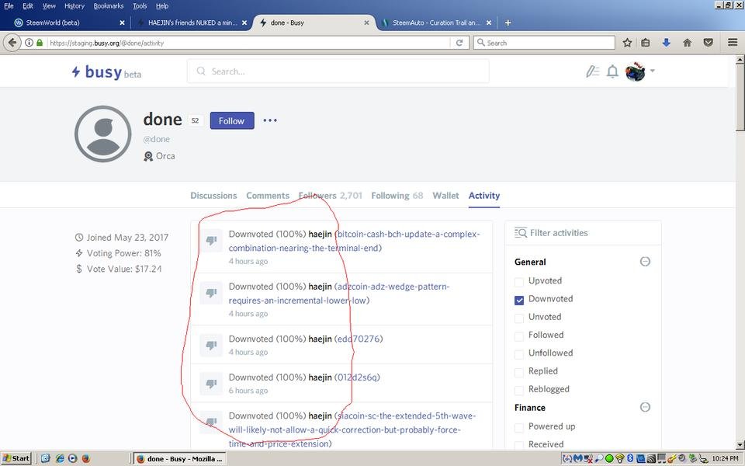Image resolution: width=745 pixels, height=466 pixels.
Task: Open the Following 68 tab
Action: [397, 196]
